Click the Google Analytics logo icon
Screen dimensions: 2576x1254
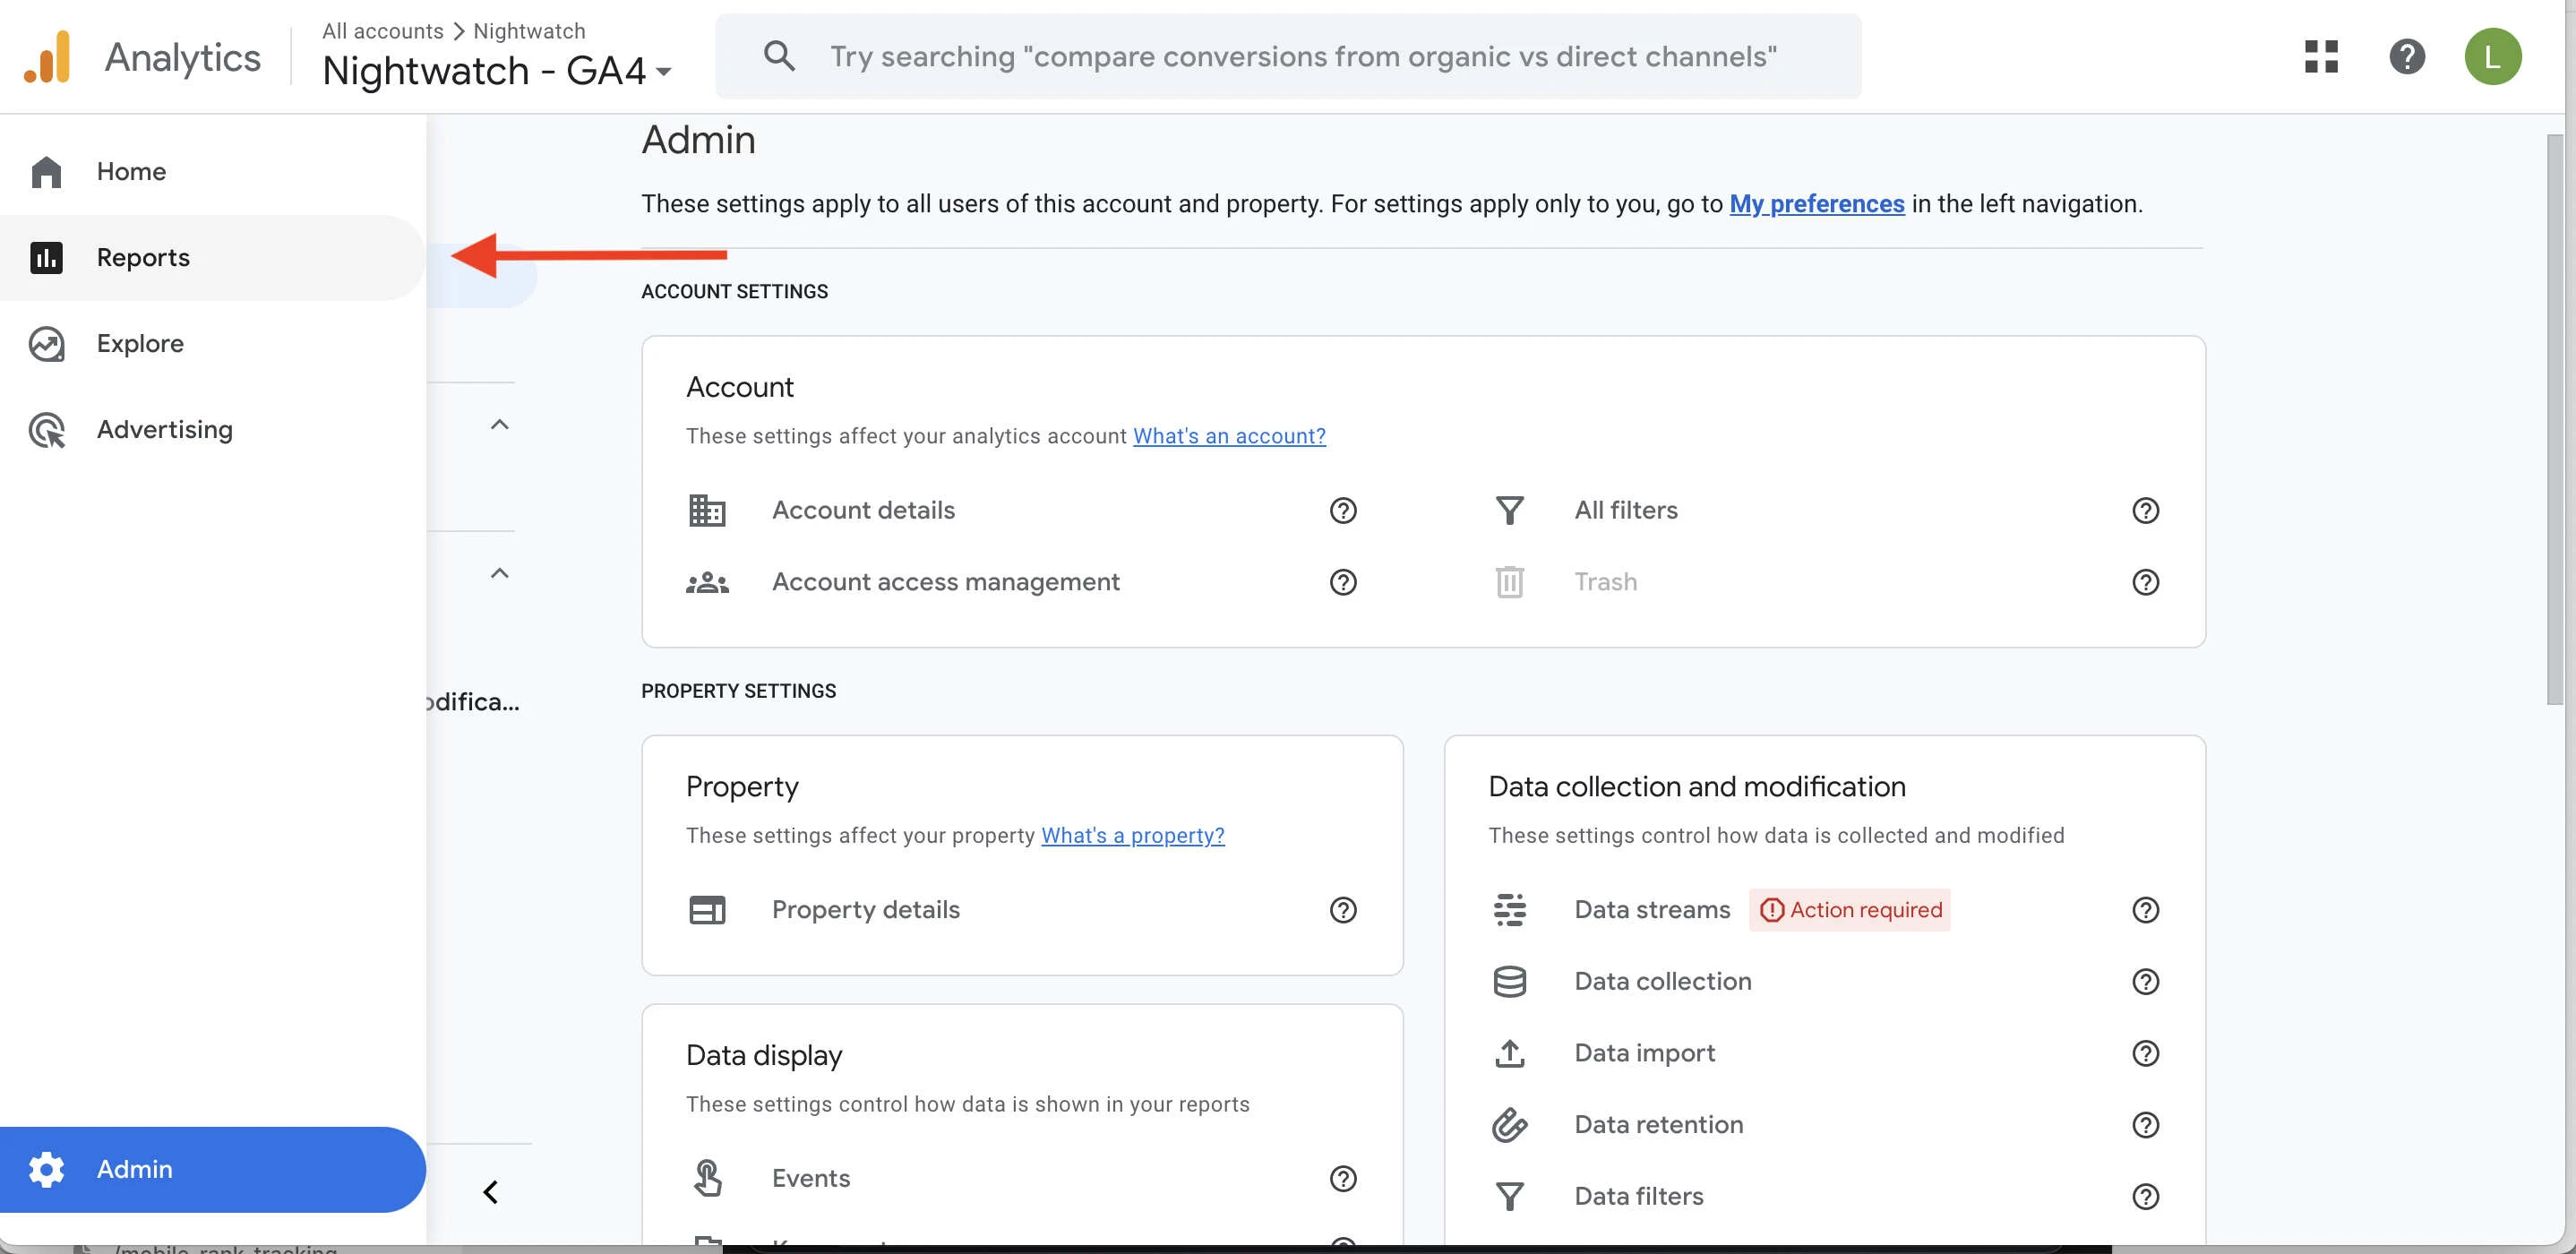coord(47,57)
